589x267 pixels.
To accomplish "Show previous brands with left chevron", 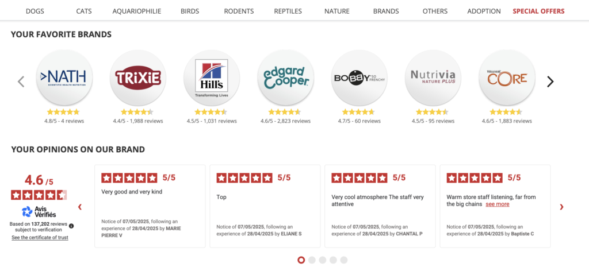I will click(x=21, y=82).
